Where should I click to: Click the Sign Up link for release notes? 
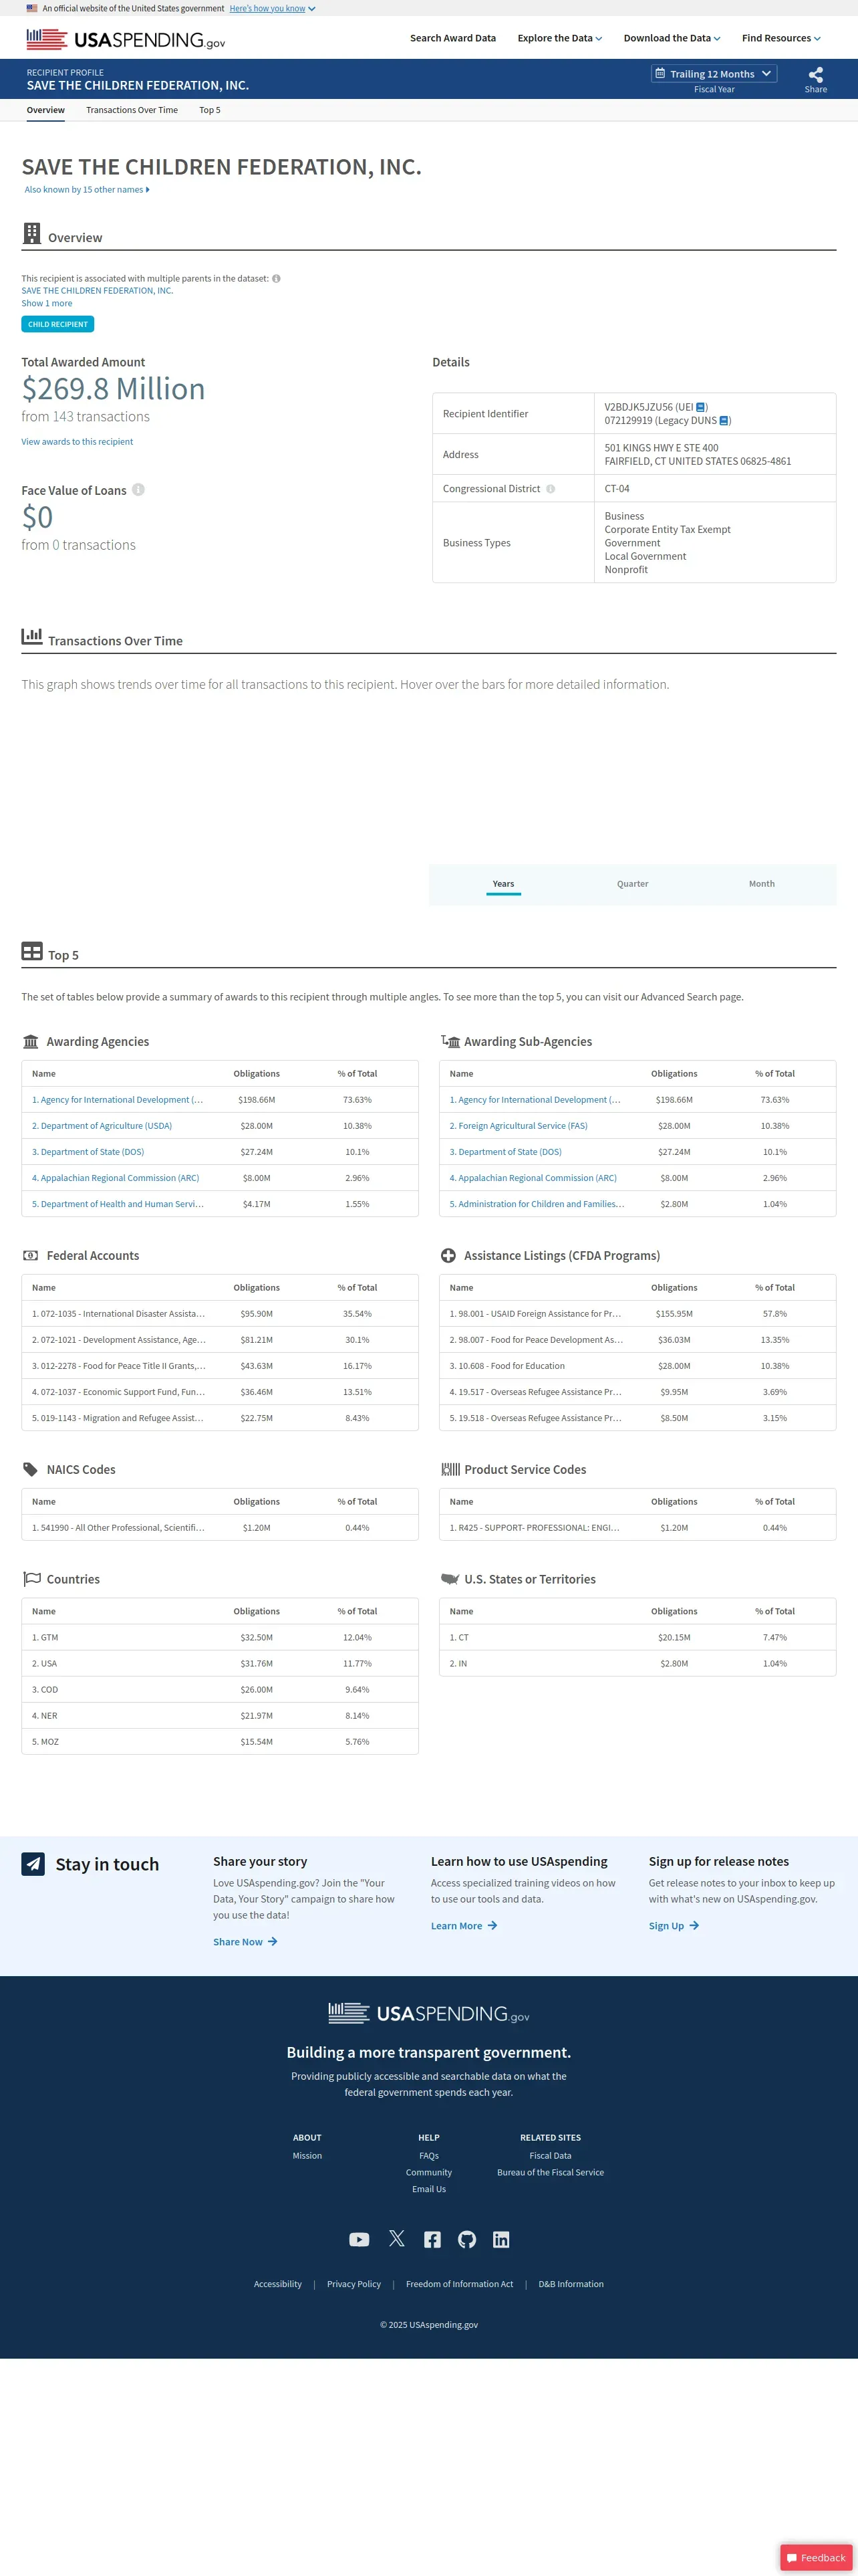[673, 1926]
